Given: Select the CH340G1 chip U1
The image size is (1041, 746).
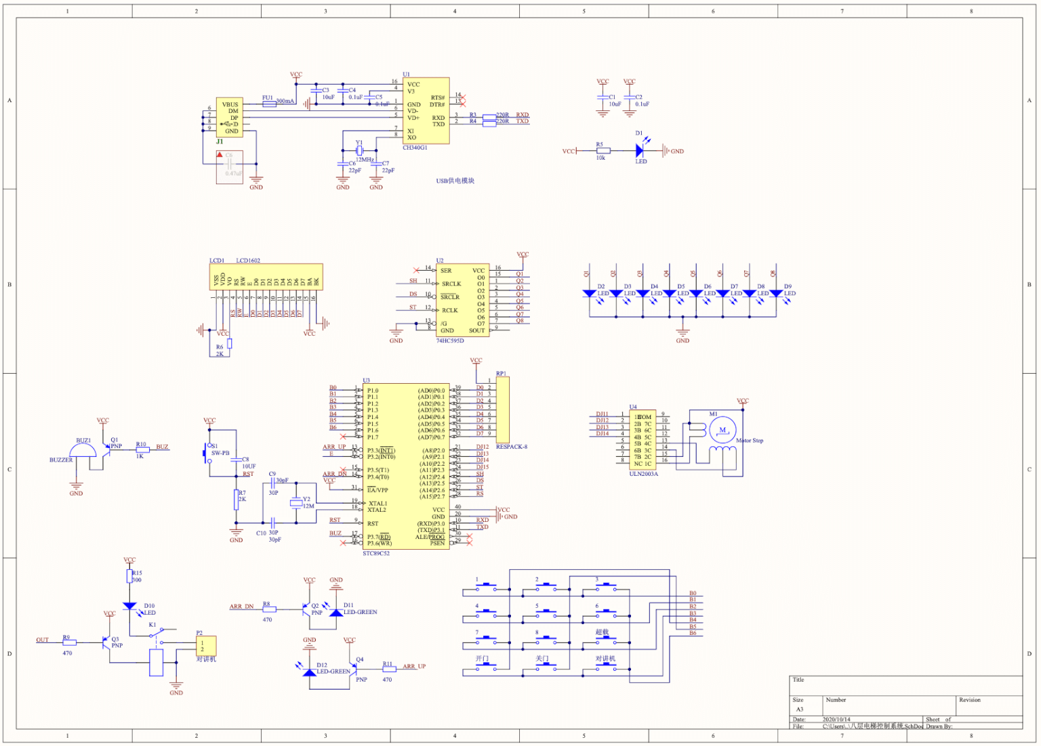Looking at the screenshot, I should click(426, 110).
